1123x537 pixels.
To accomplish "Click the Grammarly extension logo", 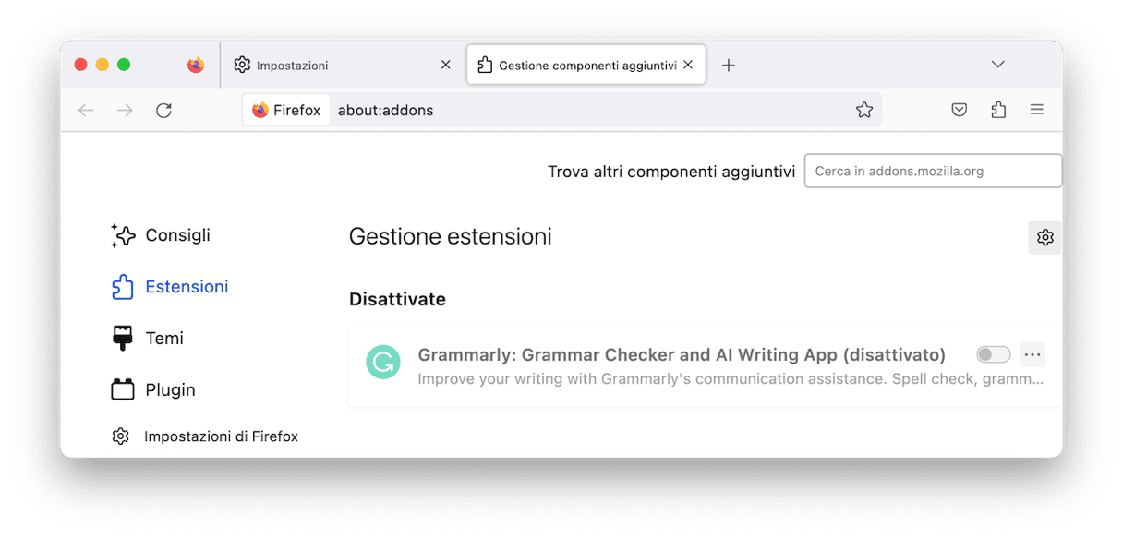I will pyautogui.click(x=383, y=362).
